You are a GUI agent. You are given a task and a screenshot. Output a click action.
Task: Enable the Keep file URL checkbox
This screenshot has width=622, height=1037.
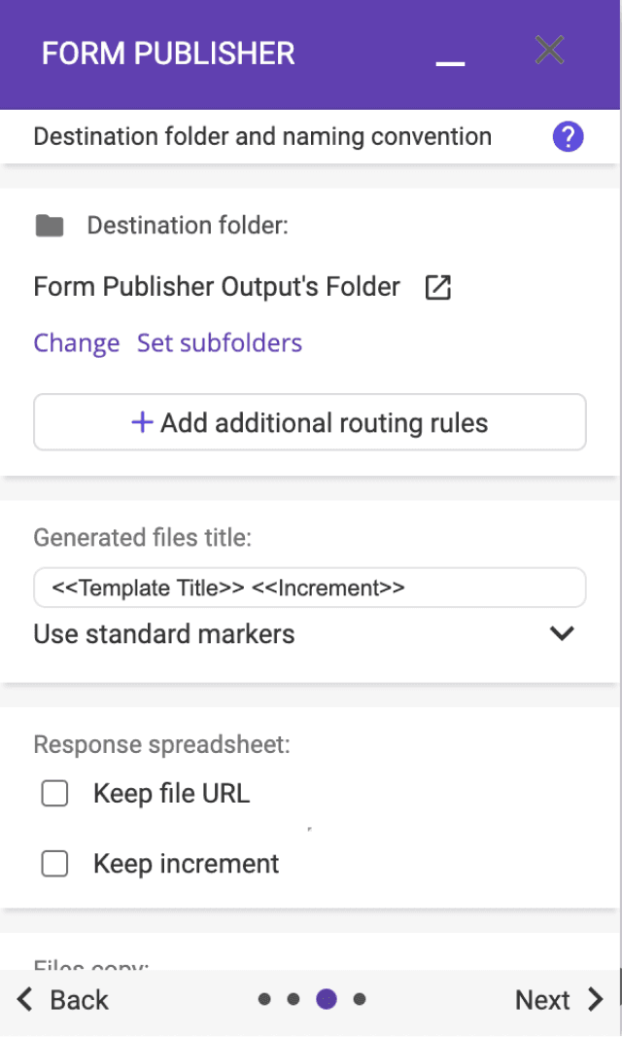point(54,794)
